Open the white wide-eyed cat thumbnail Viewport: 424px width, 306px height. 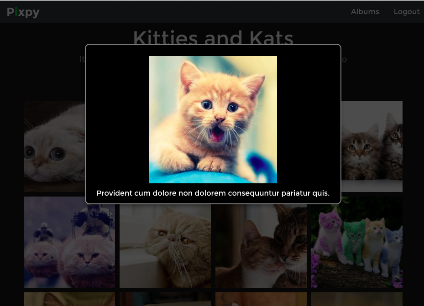pyautogui.click(x=54, y=146)
